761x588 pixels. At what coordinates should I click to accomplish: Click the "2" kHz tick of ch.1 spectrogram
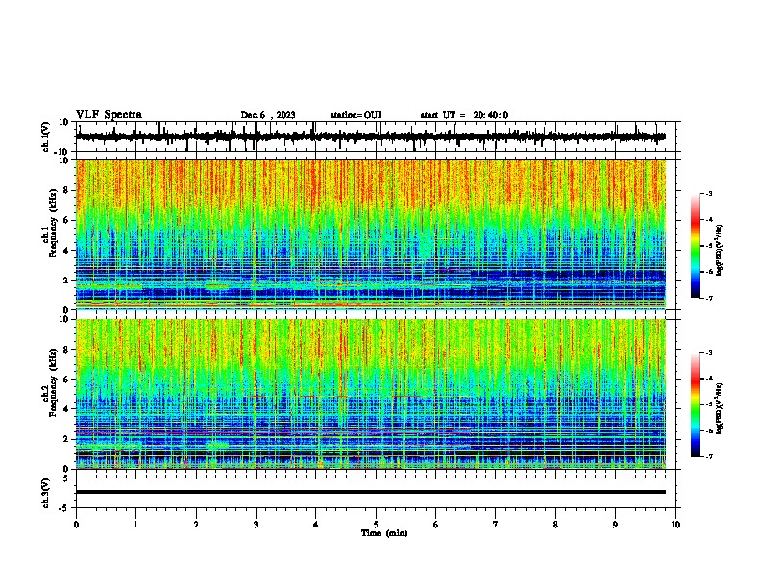[67, 280]
